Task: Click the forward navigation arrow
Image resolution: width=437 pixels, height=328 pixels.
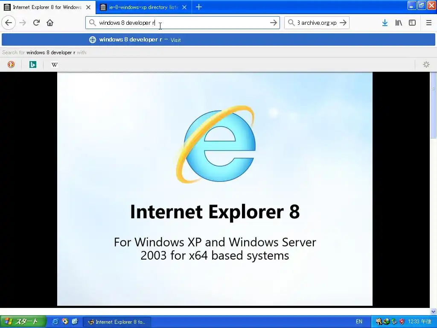Action: (23, 23)
